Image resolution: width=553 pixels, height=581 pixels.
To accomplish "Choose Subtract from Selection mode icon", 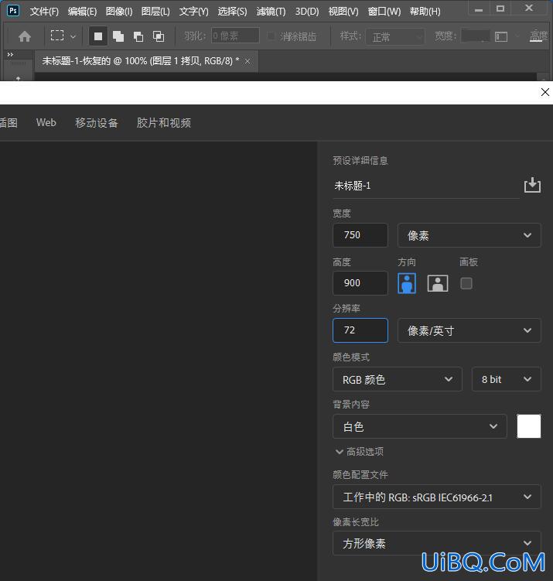I will click(x=138, y=36).
